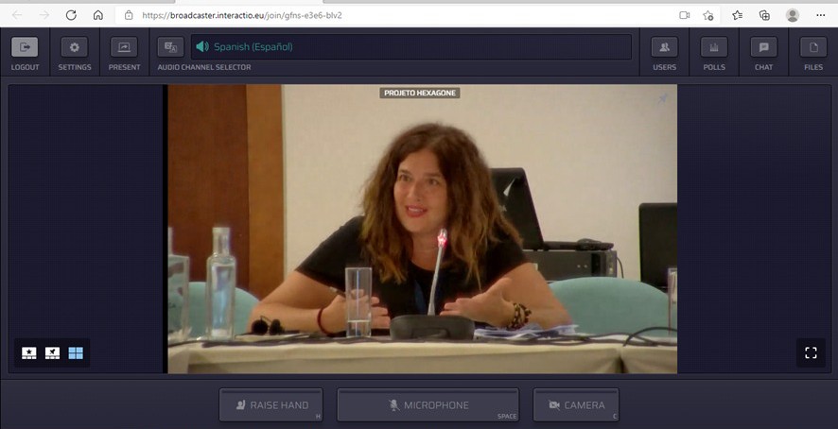Open the audio channel selector translate icon
This screenshot has height=429, width=838.
[x=170, y=47]
